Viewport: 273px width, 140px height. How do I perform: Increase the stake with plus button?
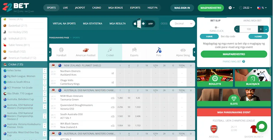[x=261, y=29]
